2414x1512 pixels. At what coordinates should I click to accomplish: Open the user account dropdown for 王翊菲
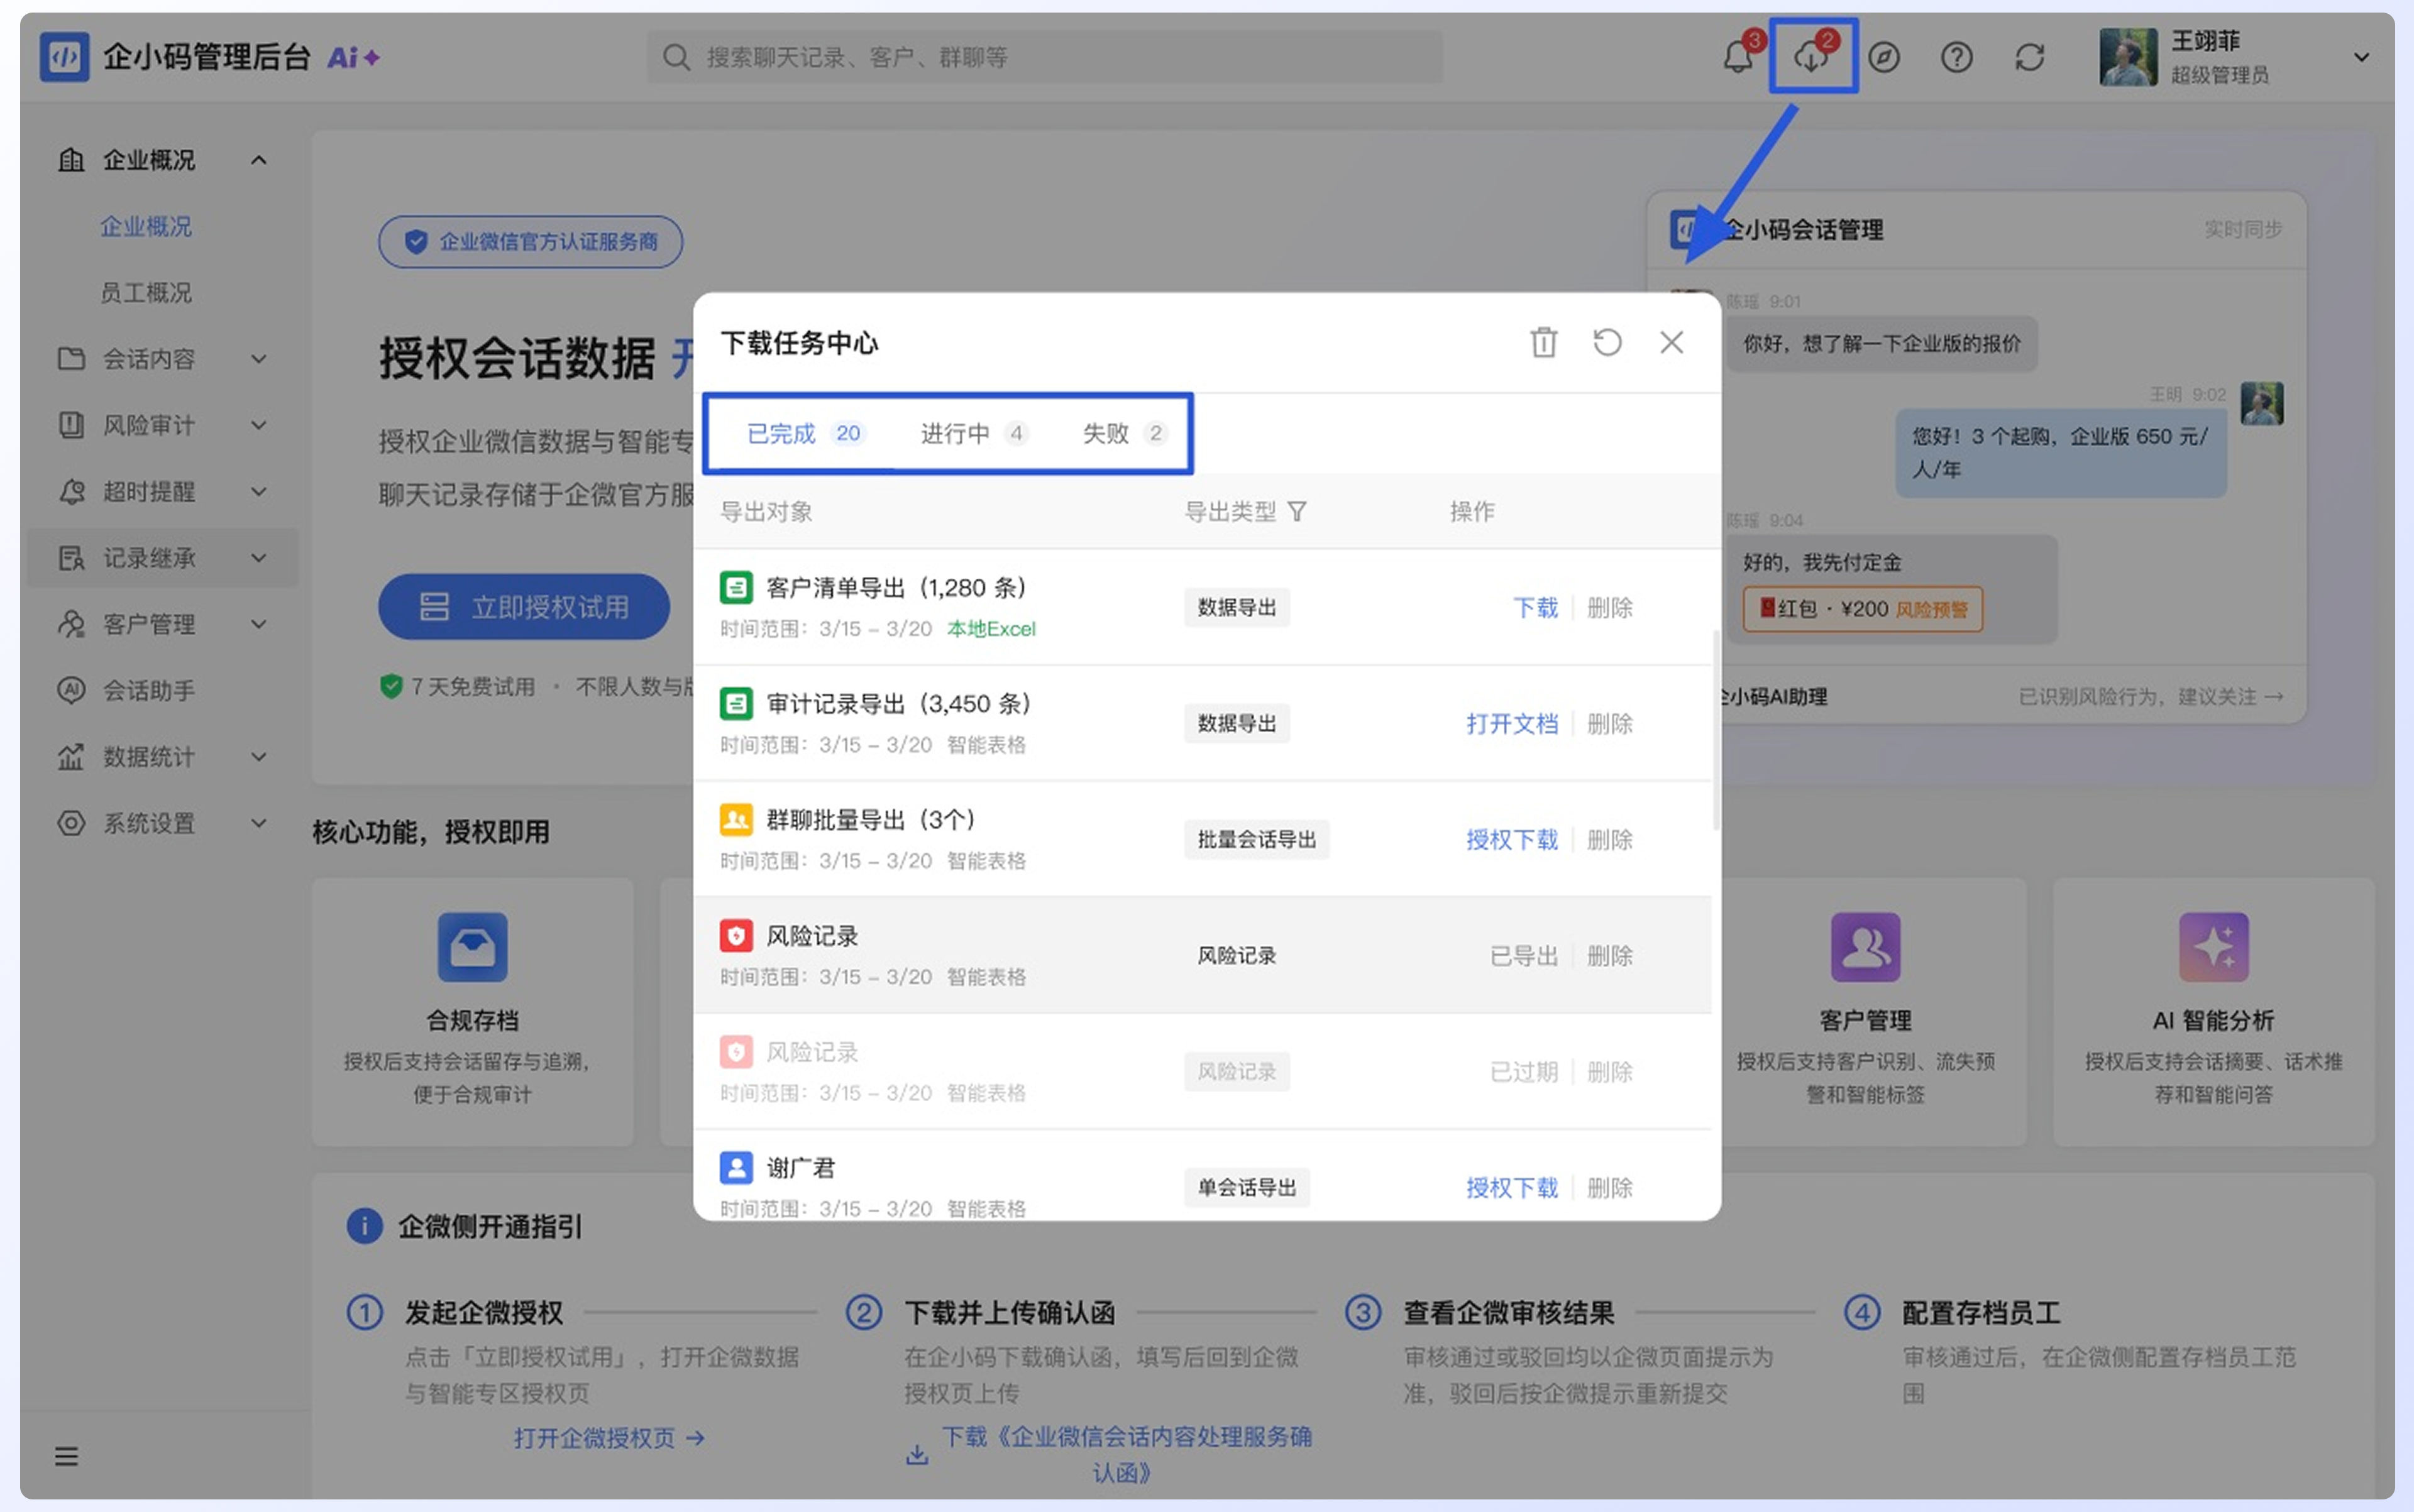coord(2361,57)
